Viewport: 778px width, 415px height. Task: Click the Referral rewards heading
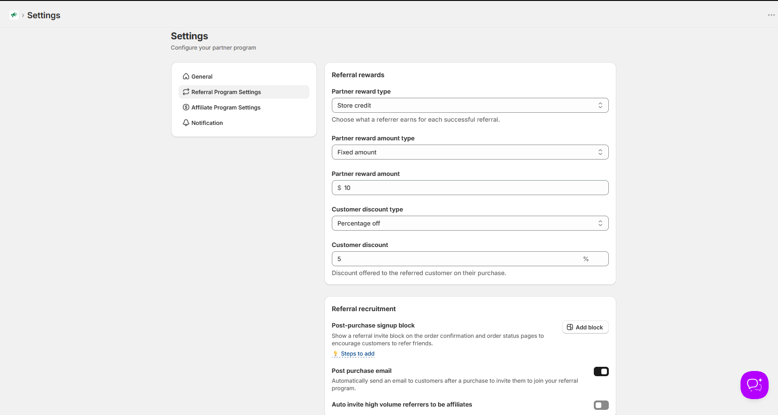click(358, 75)
